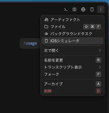
Task: Click the phone device icon in toolbar
Action: coord(92,9)
